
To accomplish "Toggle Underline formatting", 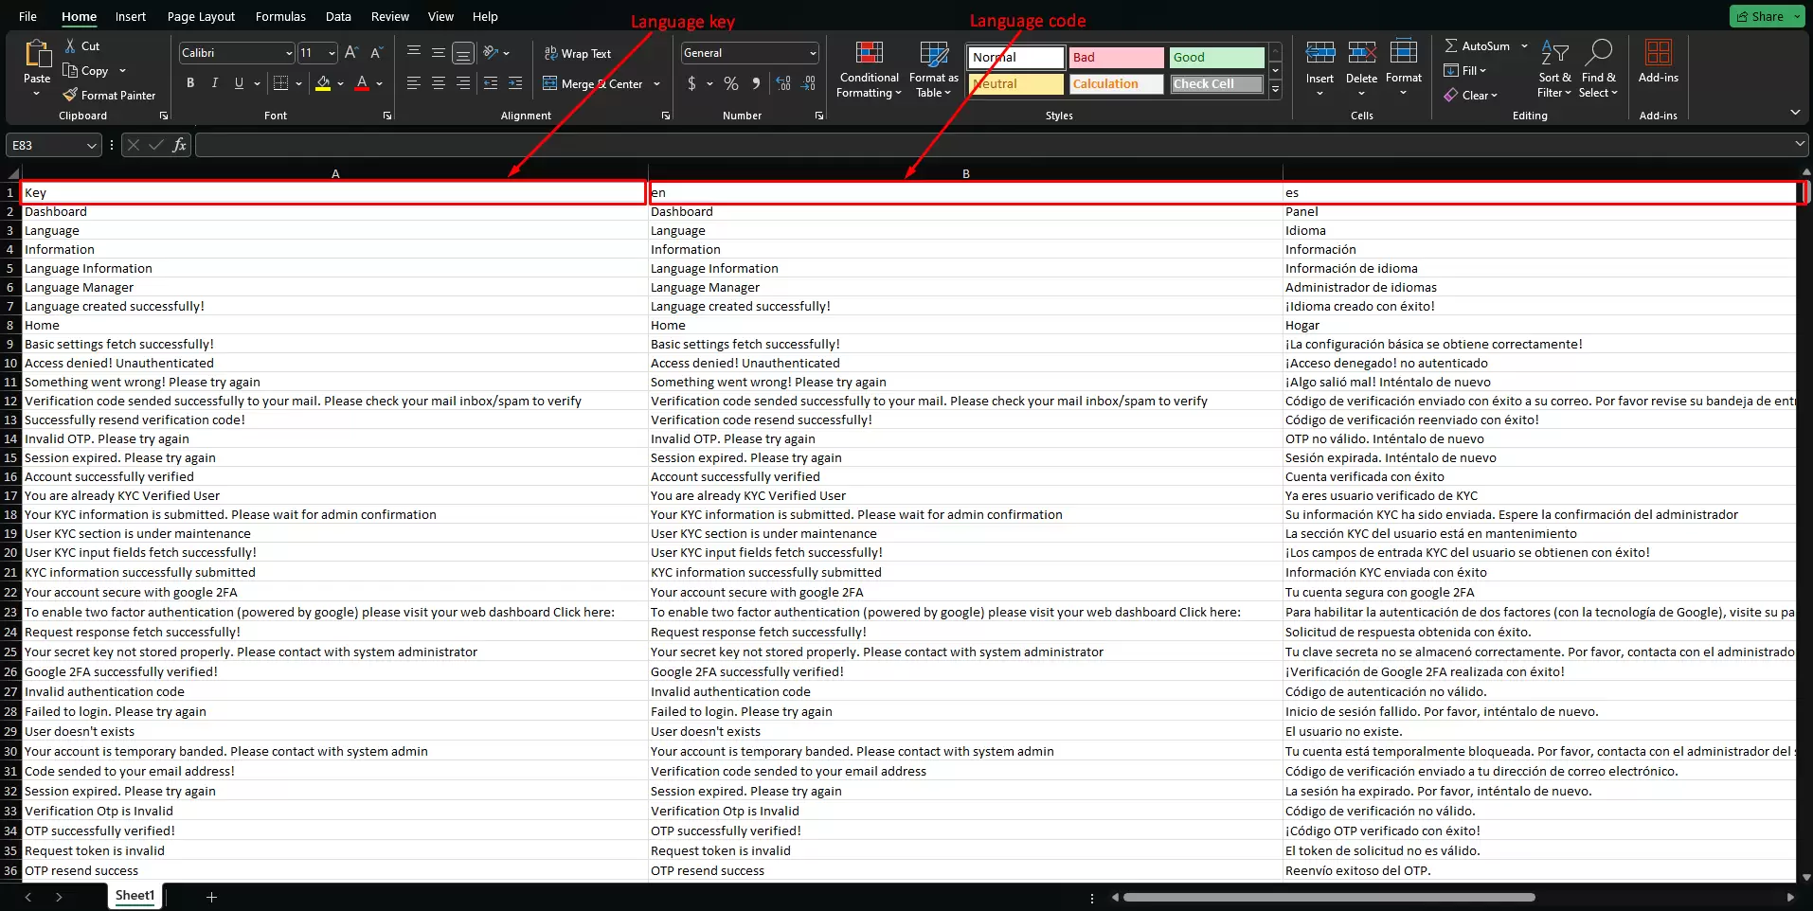I will [239, 83].
